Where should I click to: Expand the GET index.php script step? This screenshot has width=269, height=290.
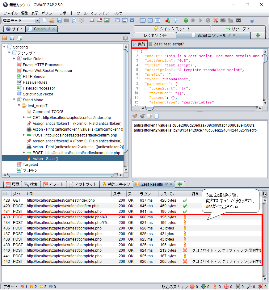pyautogui.click(x=24, y=117)
